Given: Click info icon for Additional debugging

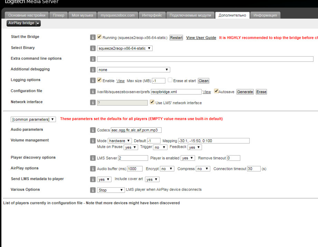Looking at the screenshot, I should [x=93, y=70].
